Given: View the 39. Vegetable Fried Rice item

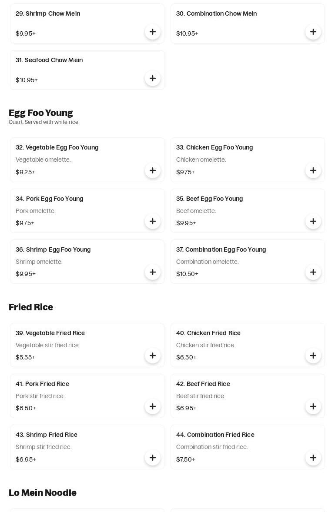Looking at the screenshot, I should [50, 333].
